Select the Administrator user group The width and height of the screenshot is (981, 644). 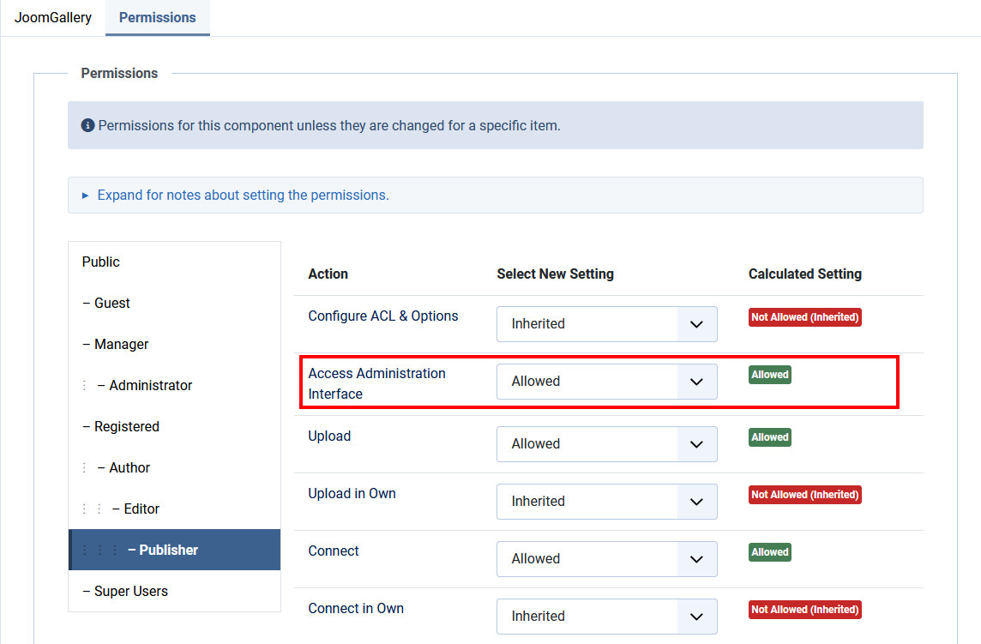pyautogui.click(x=175, y=386)
